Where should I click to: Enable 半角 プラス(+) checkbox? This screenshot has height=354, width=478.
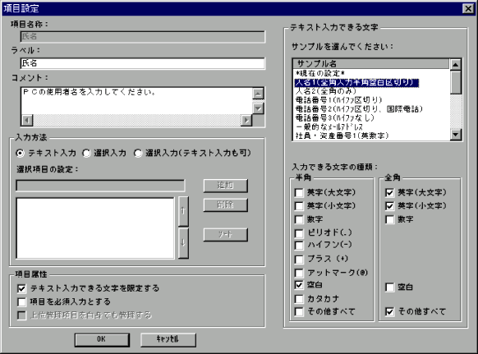point(299,260)
